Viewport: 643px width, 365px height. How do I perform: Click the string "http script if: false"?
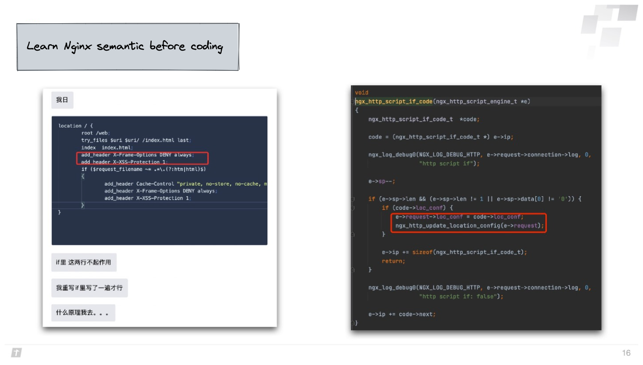point(458,297)
